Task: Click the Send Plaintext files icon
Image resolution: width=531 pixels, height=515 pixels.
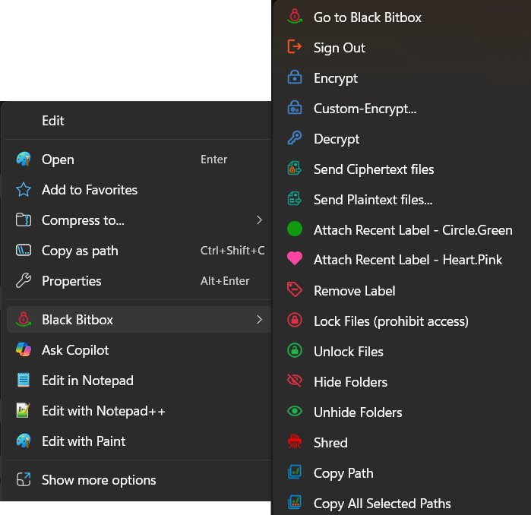Action: click(x=295, y=199)
